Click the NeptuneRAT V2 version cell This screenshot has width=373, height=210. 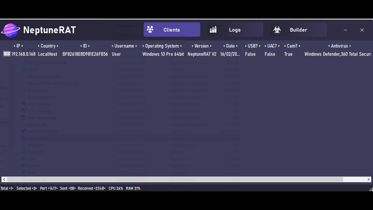[202, 54]
